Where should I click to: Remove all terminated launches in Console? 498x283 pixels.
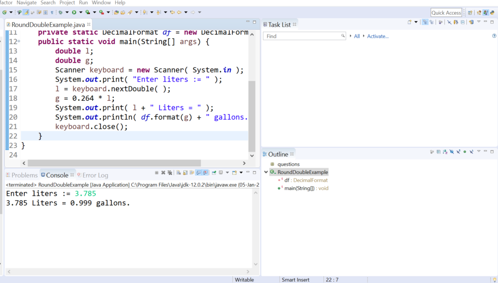tap(170, 175)
